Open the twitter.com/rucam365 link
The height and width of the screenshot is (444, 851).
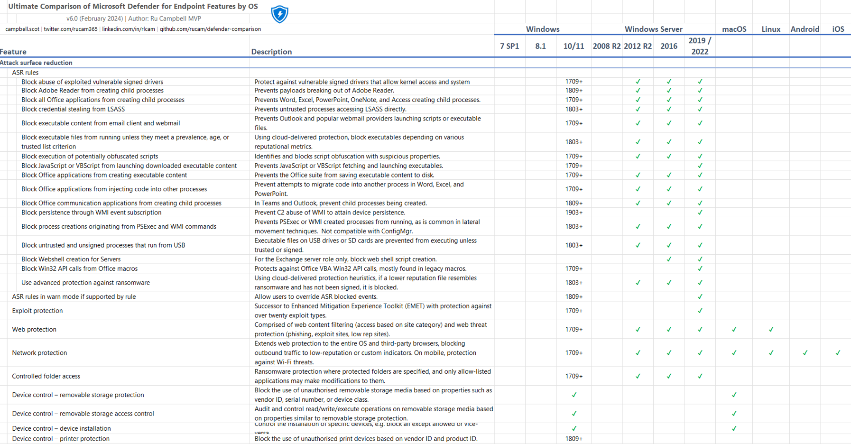[x=71, y=29]
